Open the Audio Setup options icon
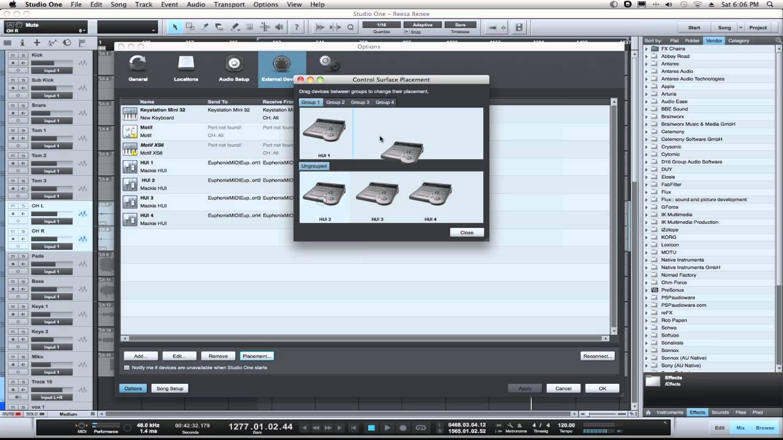783x440 pixels. tap(234, 64)
